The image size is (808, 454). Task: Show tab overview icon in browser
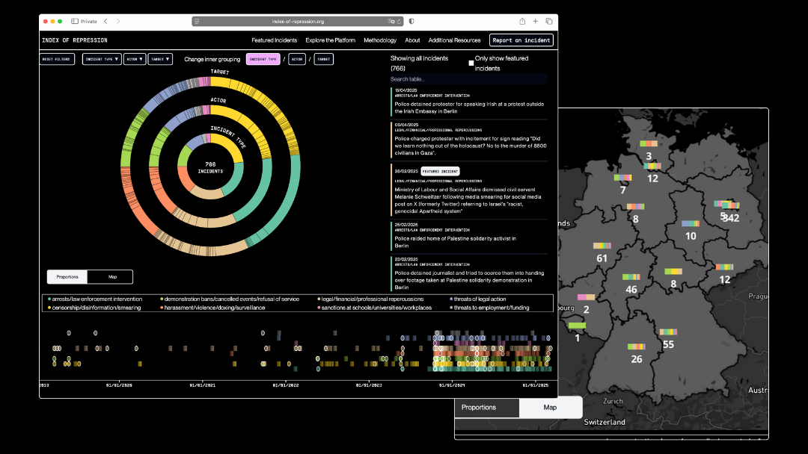[549, 22]
